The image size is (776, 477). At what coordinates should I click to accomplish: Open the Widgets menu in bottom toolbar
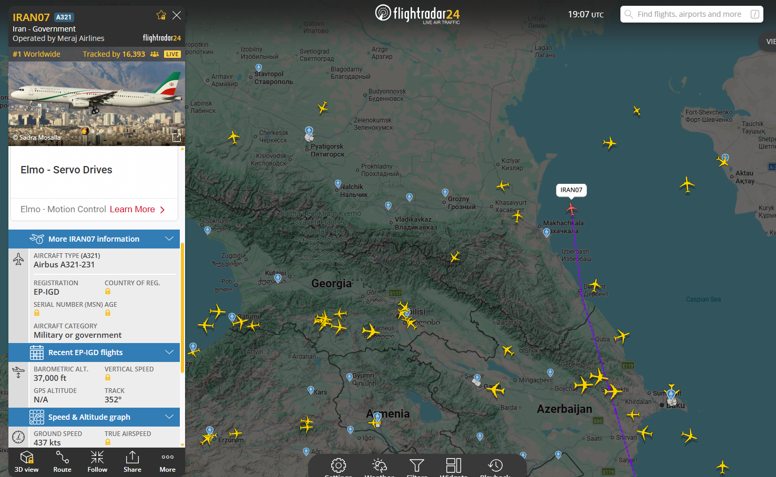tap(453, 465)
